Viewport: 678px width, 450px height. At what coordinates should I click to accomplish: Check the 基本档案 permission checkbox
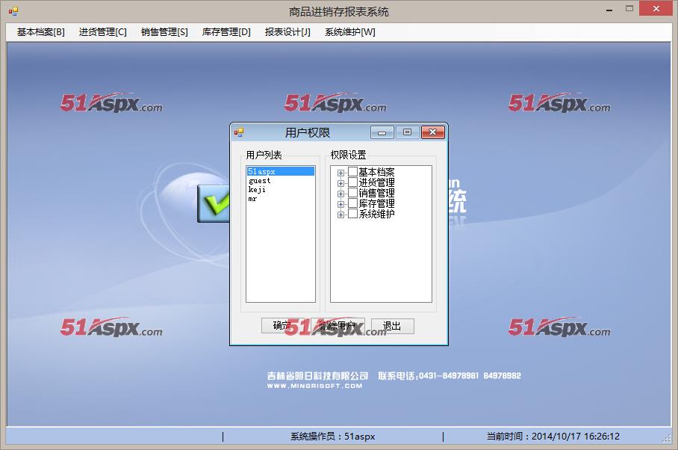352,172
